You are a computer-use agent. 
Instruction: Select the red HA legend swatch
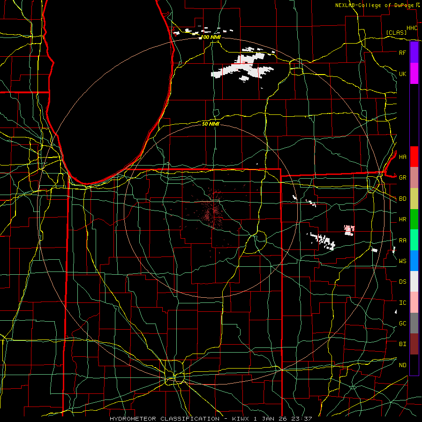(x=414, y=157)
